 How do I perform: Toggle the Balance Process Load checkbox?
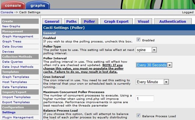138,115
